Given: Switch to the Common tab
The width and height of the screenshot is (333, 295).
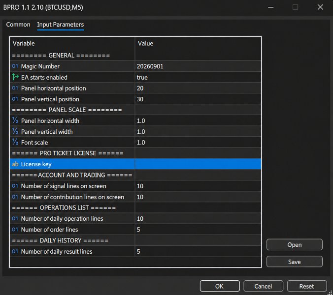Looking at the screenshot, I should [18, 25].
